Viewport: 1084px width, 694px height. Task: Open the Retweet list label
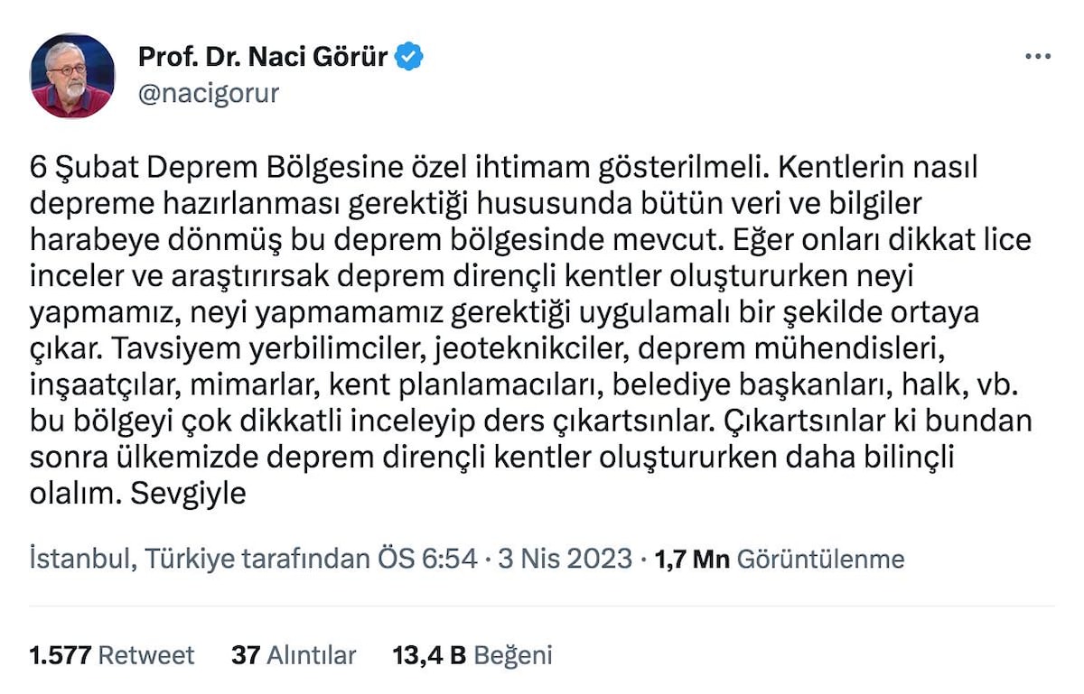click(x=145, y=655)
